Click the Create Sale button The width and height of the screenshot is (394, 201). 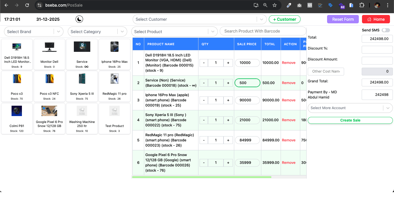350,120
